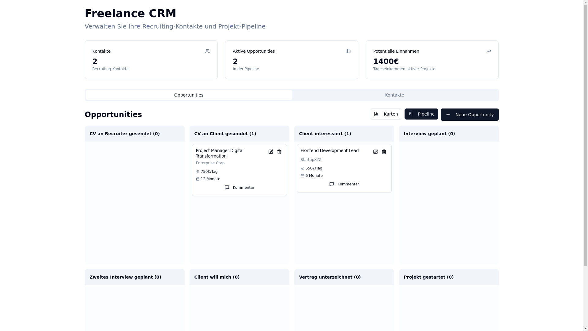Viewport: 588px width, 331px height.
Task: Click the 12 Monate duration
Action: point(211,179)
